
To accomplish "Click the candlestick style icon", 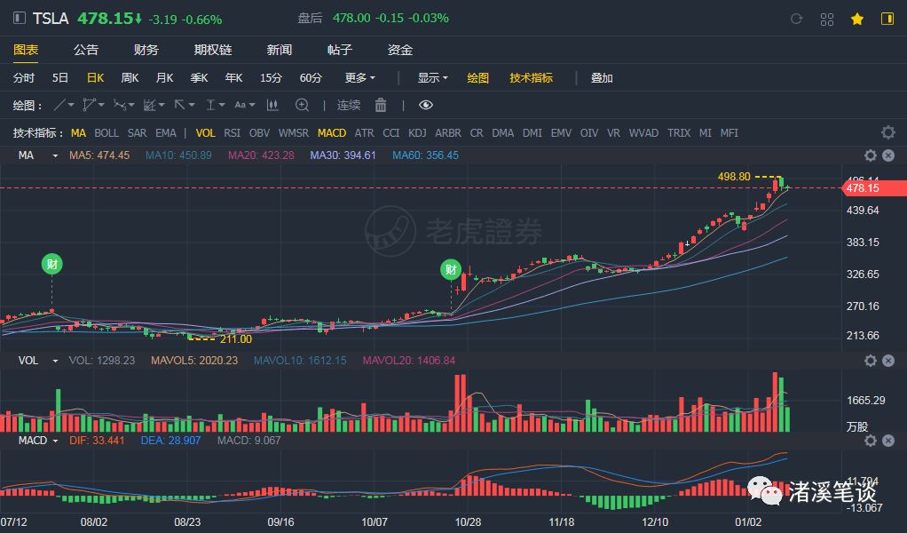I will pos(272,105).
